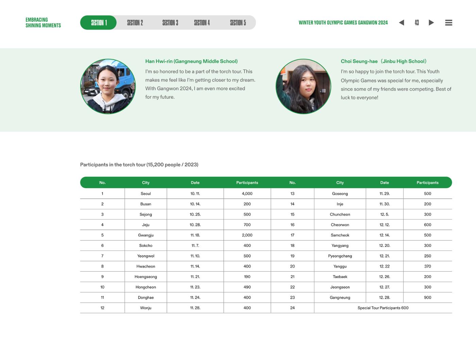Click the Busan city cell

click(146, 204)
